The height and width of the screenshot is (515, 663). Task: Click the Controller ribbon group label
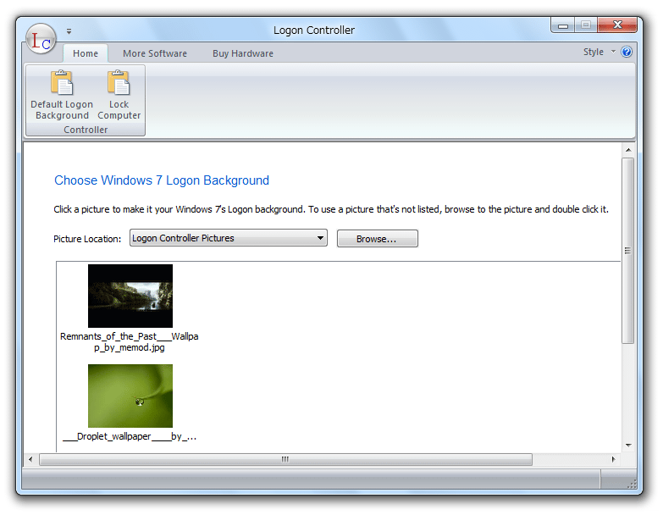click(x=86, y=130)
